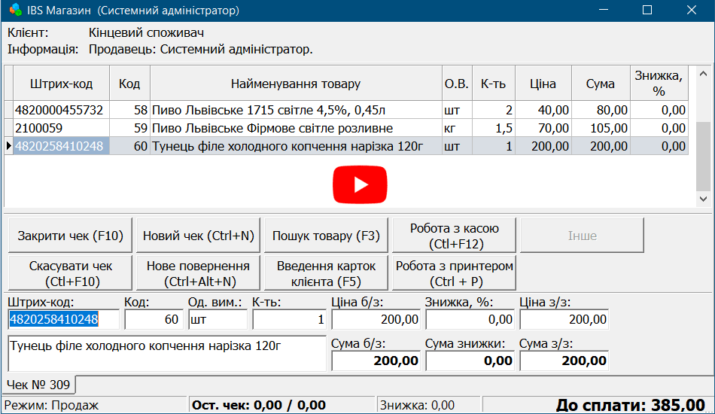Click the product name text box below Штрих-код
Viewport: 715px width, 414px height.
[x=167, y=353]
